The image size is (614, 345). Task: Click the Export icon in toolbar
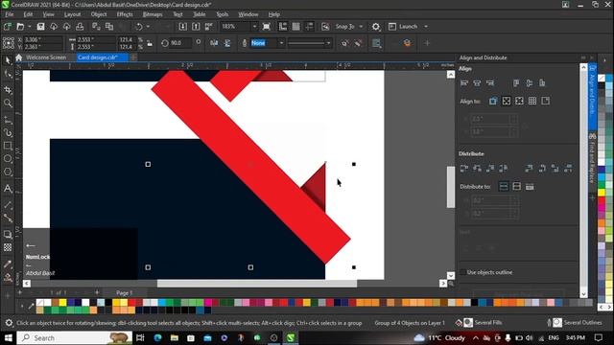point(196,27)
